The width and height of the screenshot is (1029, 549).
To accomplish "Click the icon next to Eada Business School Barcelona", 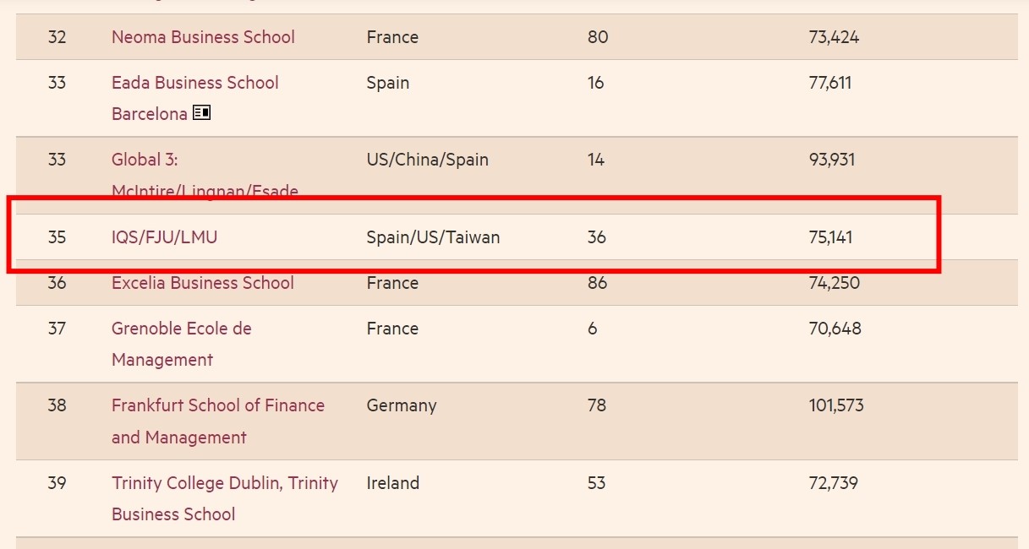I will (x=201, y=112).
